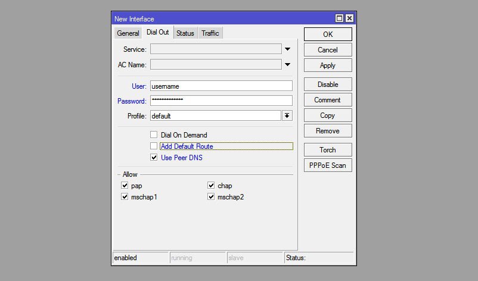Uncheck the mschap2 option
This screenshot has width=478, height=281.
pyautogui.click(x=211, y=196)
